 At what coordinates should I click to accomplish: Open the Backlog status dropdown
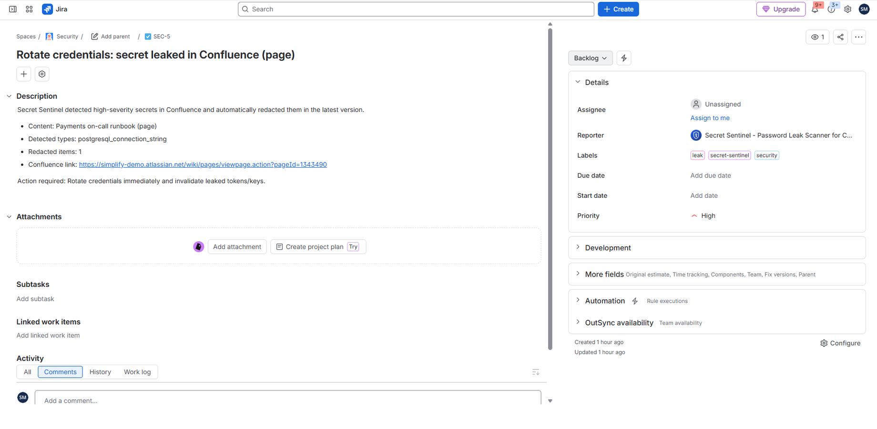[590, 58]
